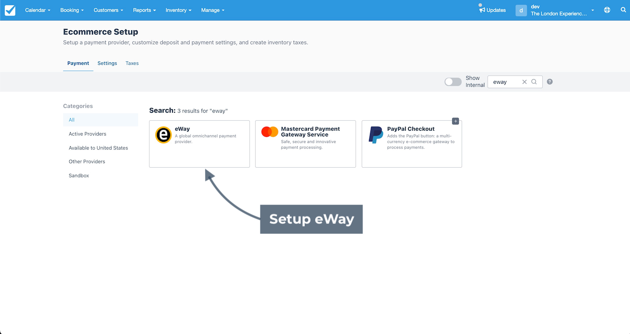Viewport: 630px width, 334px height.
Task: Click the PayPal logo icon
Action: click(x=376, y=135)
